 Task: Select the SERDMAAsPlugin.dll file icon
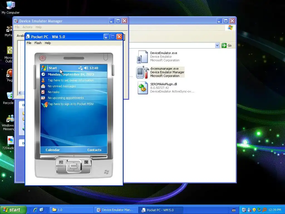tap(143, 88)
